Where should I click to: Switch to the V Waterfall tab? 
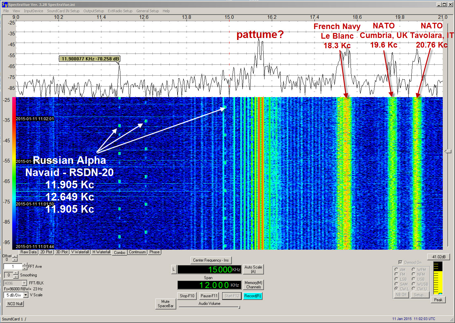(80, 252)
